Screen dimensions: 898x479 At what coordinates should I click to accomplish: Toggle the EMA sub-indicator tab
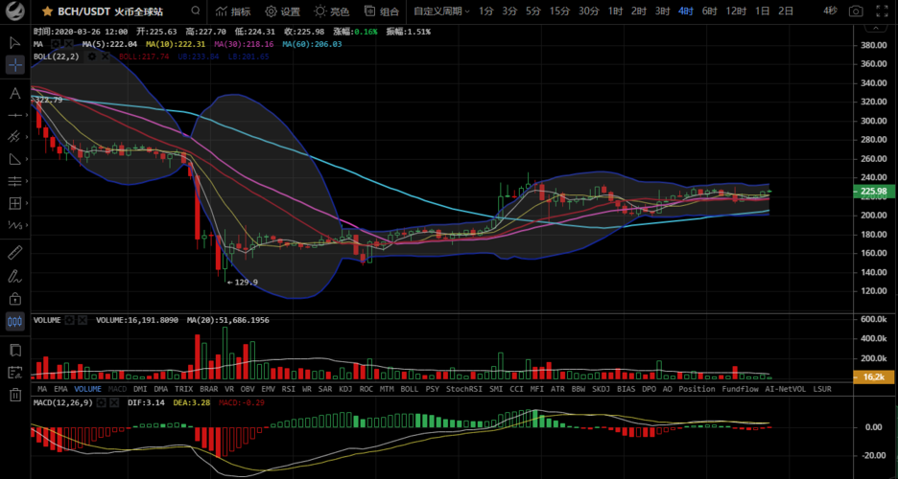[x=60, y=389]
